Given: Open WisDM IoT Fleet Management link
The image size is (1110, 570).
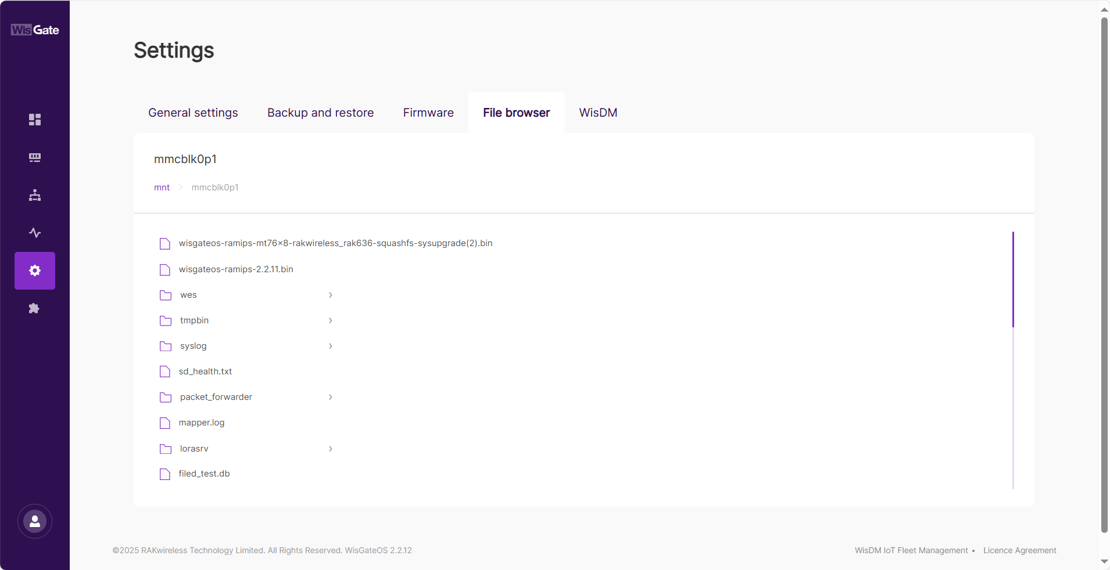Looking at the screenshot, I should (x=911, y=550).
